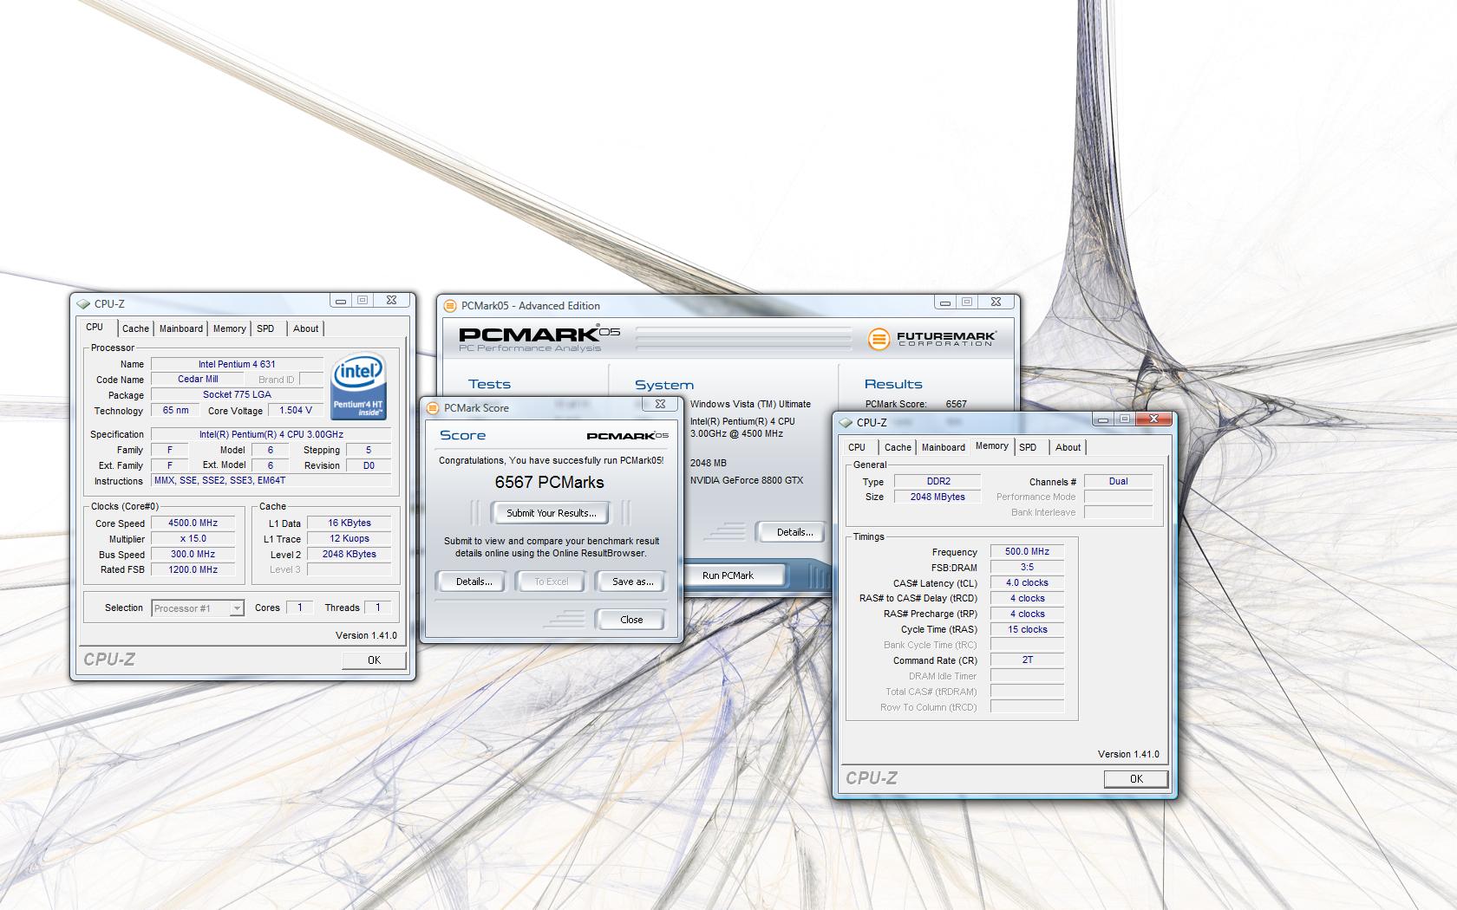Viewport: 1457px width, 910px height.
Task: Click the Package Socket 775 LGA field
Action: [x=237, y=395]
